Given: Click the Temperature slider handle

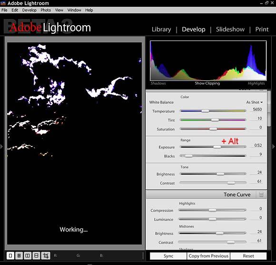Looking at the screenshot, I should pyautogui.click(x=205, y=111).
